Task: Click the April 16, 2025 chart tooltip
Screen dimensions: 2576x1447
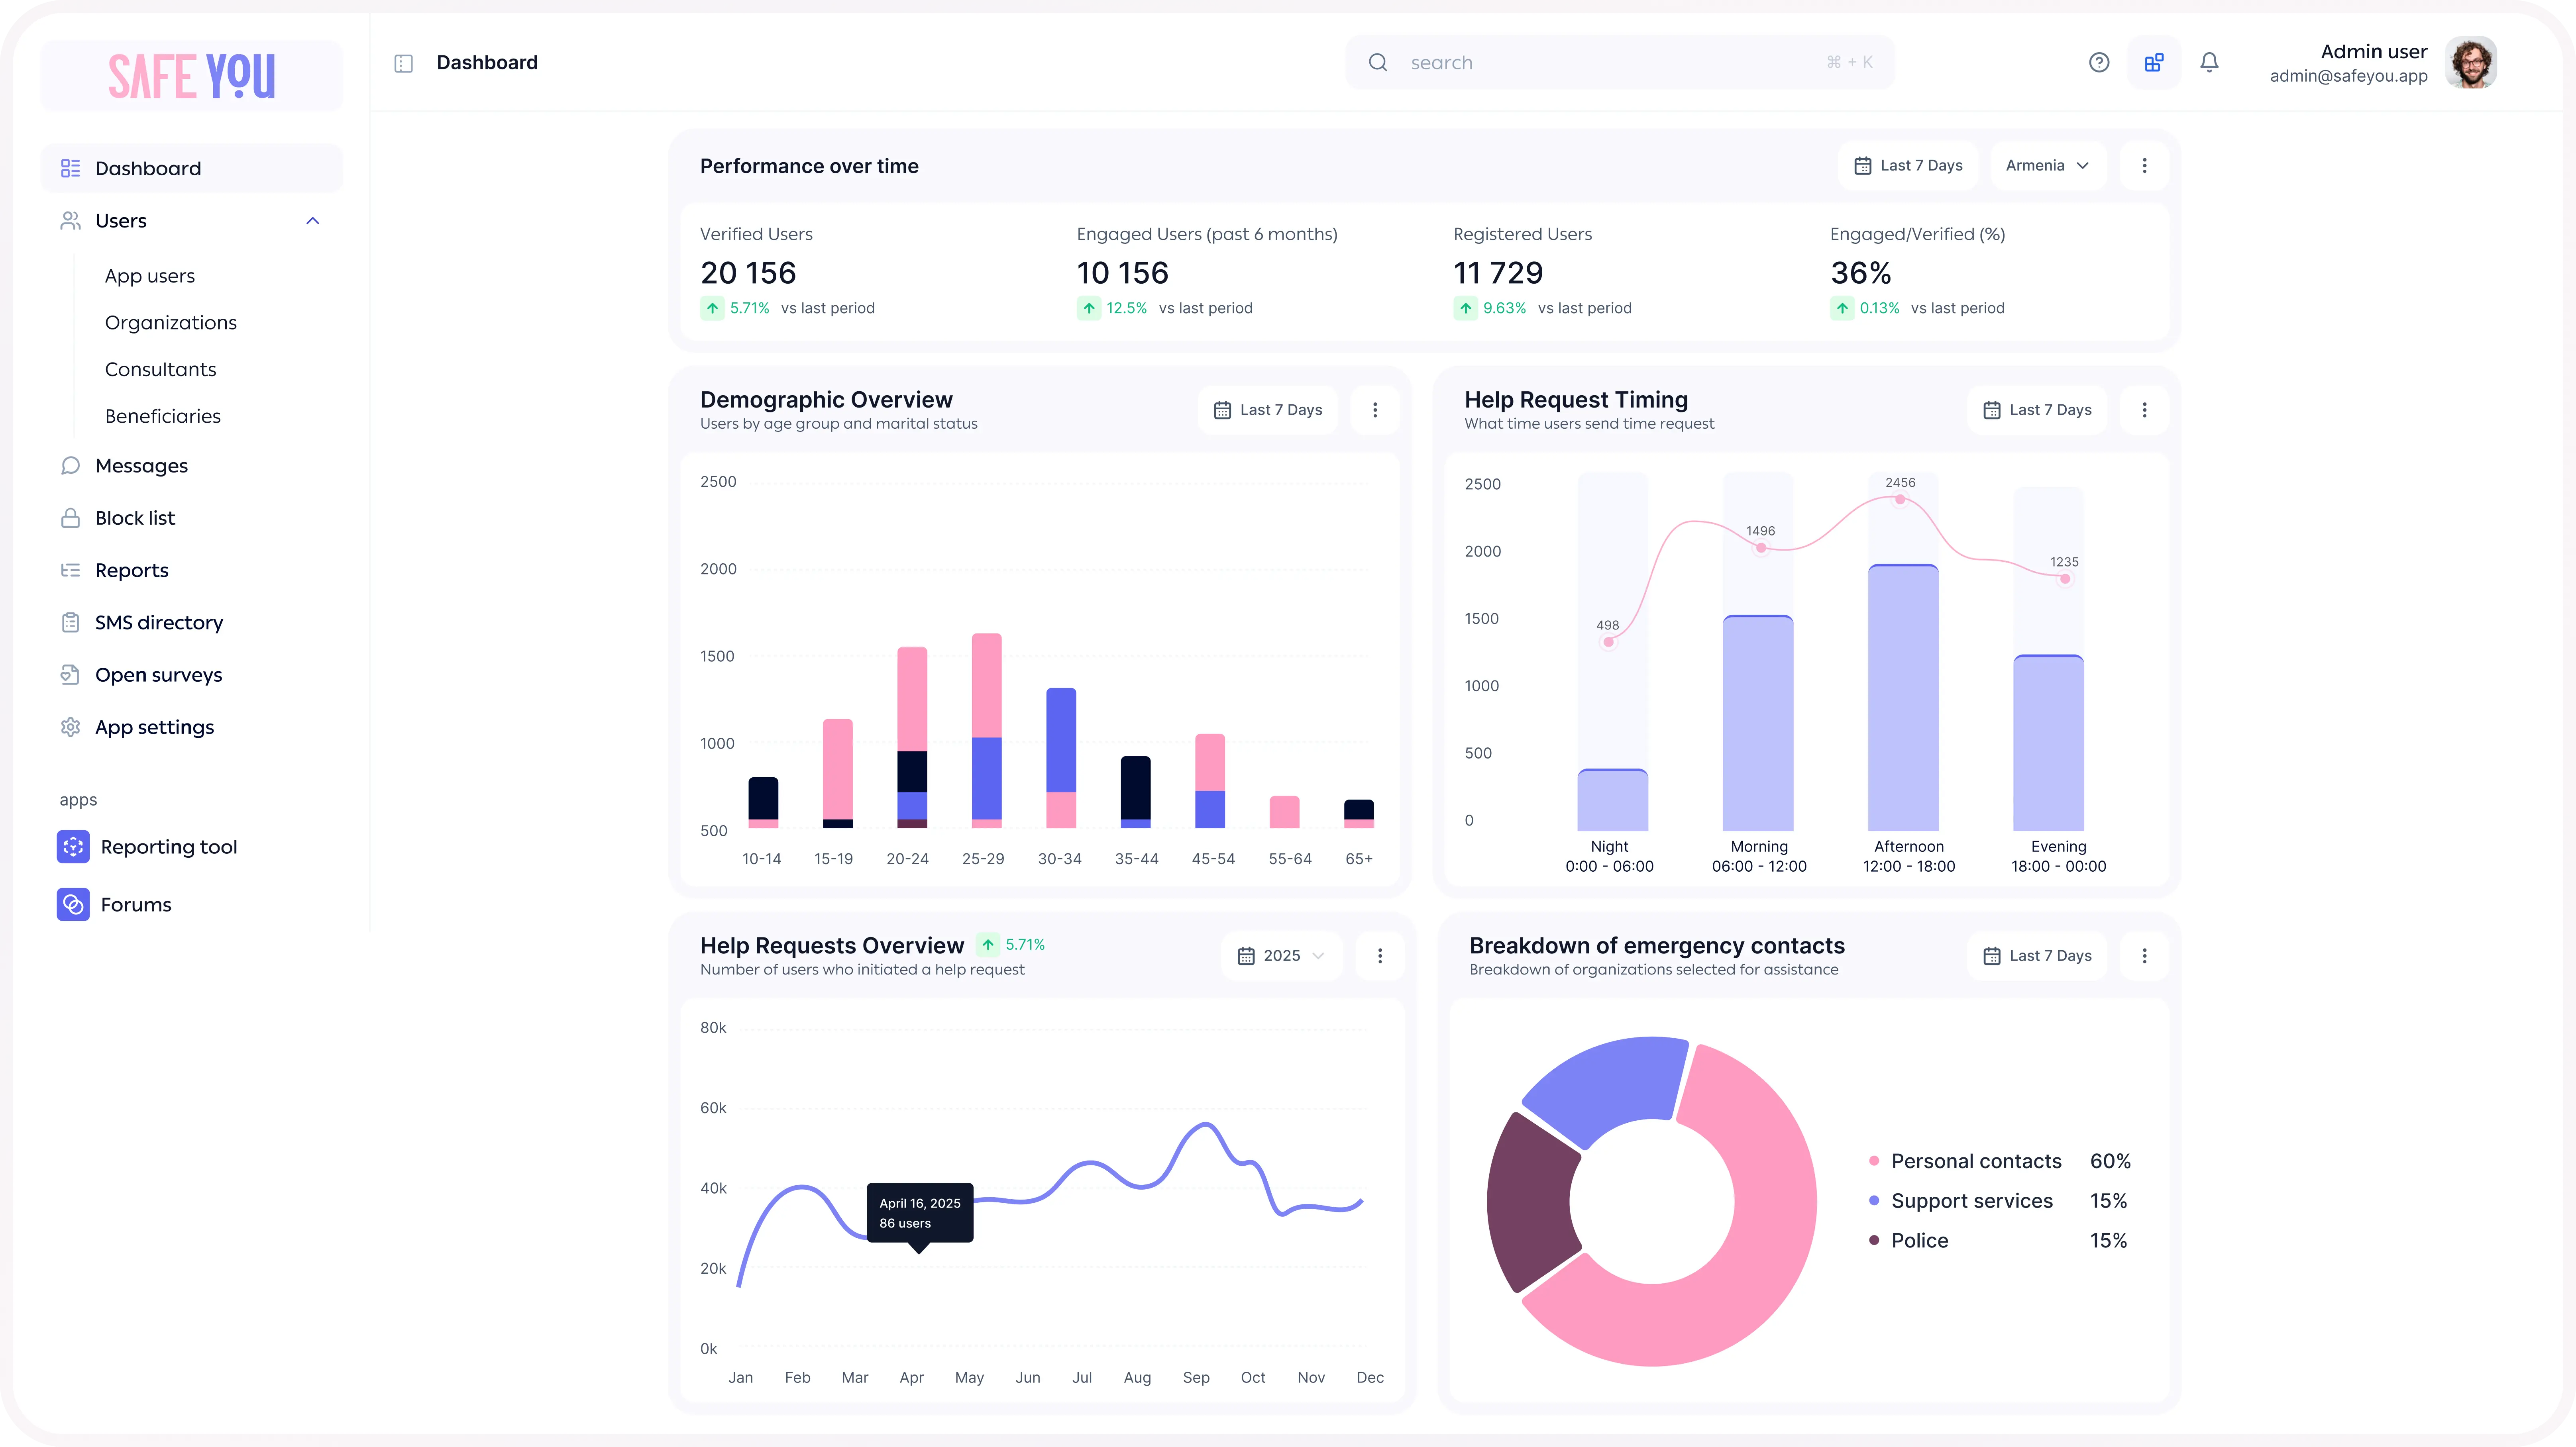Action: [920, 1213]
